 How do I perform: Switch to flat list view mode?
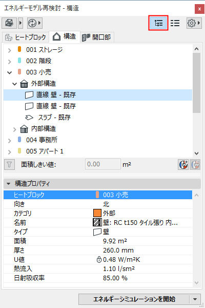pyautogui.click(x=175, y=23)
